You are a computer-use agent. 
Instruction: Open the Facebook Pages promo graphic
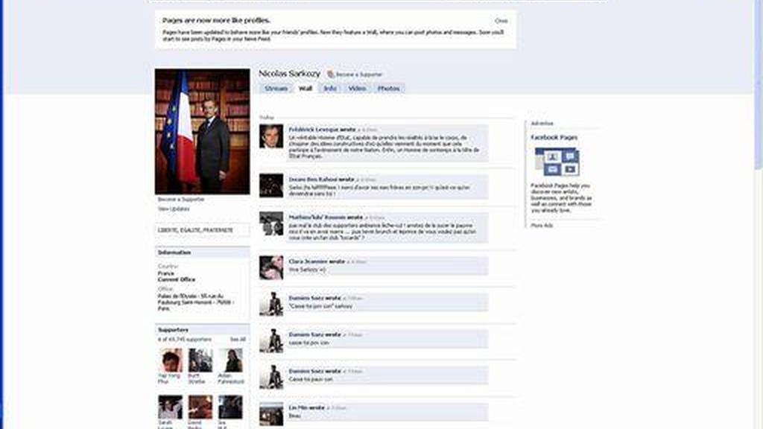coord(557,162)
